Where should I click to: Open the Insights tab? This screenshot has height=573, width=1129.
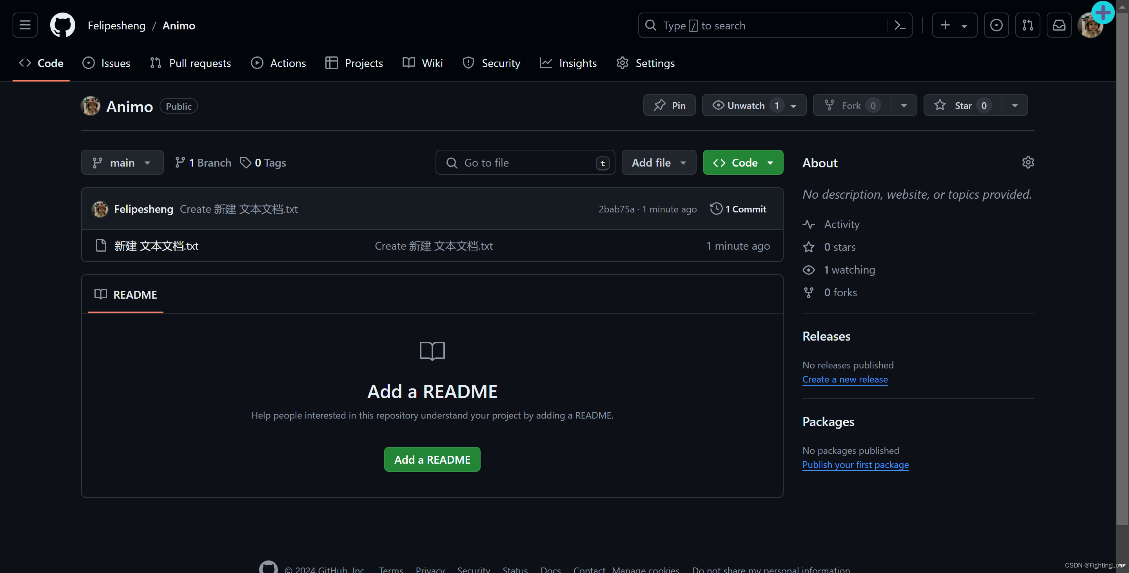[x=568, y=63]
